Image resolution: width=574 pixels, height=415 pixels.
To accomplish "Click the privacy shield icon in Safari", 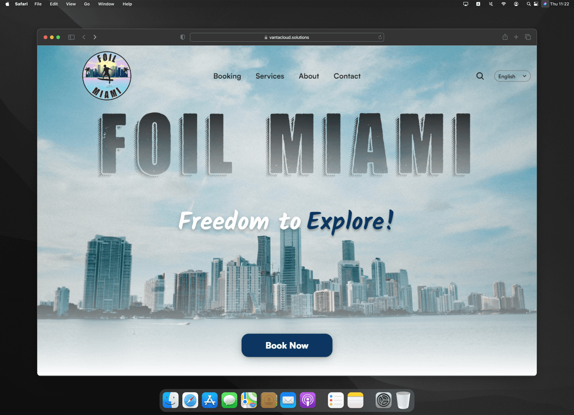I will coord(182,37).
